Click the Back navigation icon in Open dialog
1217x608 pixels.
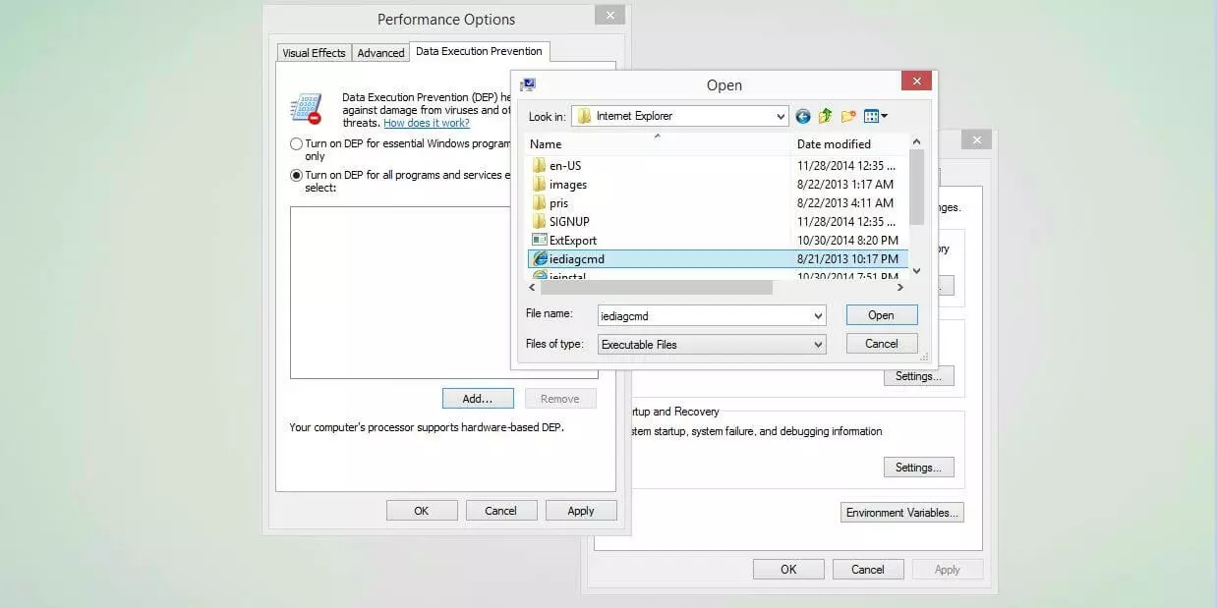(x=803, y=117)
